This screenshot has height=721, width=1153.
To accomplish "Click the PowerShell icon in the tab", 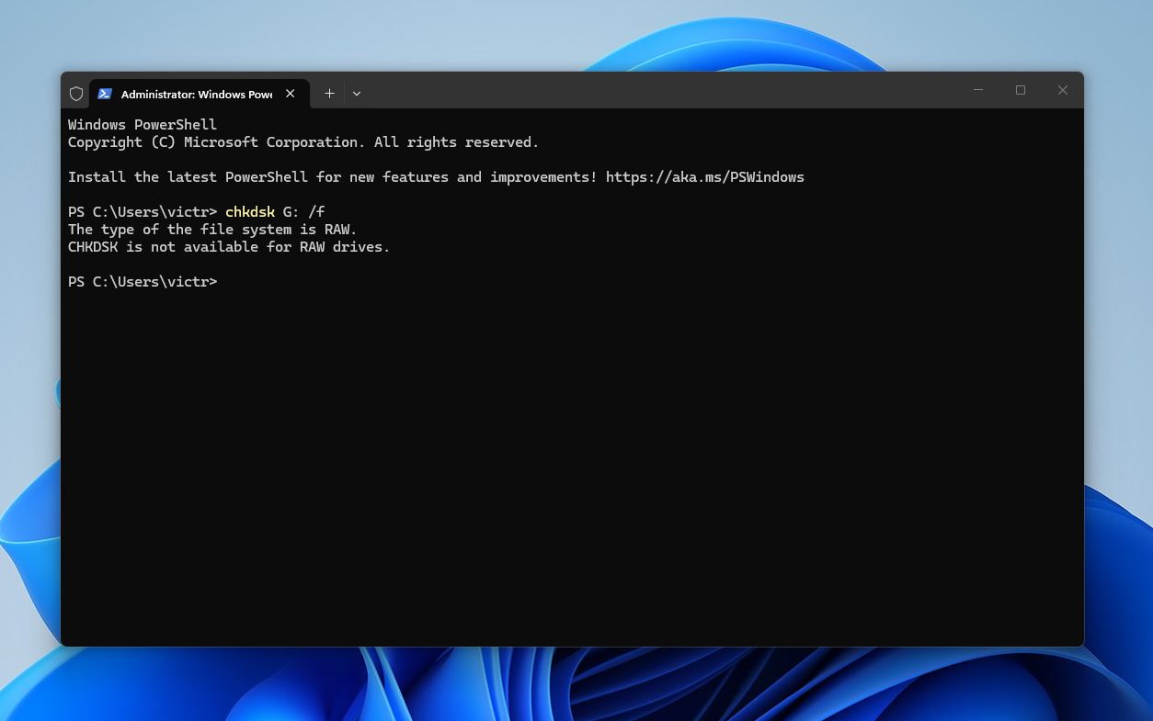I will (105, 94).
